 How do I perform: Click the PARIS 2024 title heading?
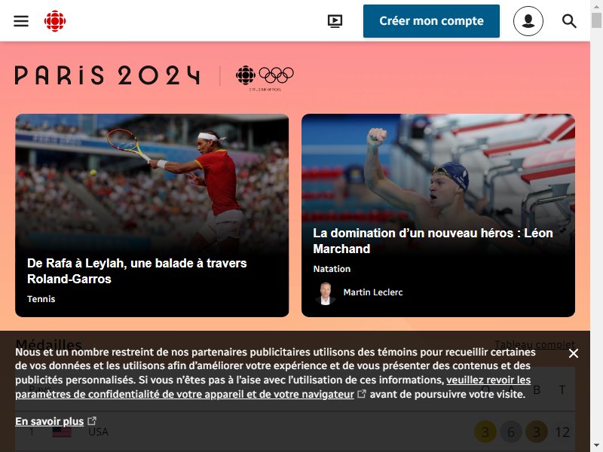point(107,75)
